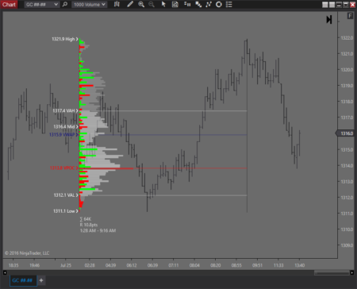Select the drawing tools pencil icon
The width and height of the screenshot is (357, 289).
(130, 4)
